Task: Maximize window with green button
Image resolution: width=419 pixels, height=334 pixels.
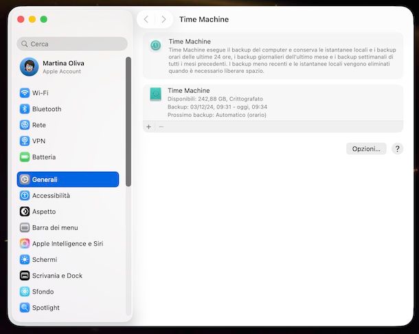Action: click(43, 19)
